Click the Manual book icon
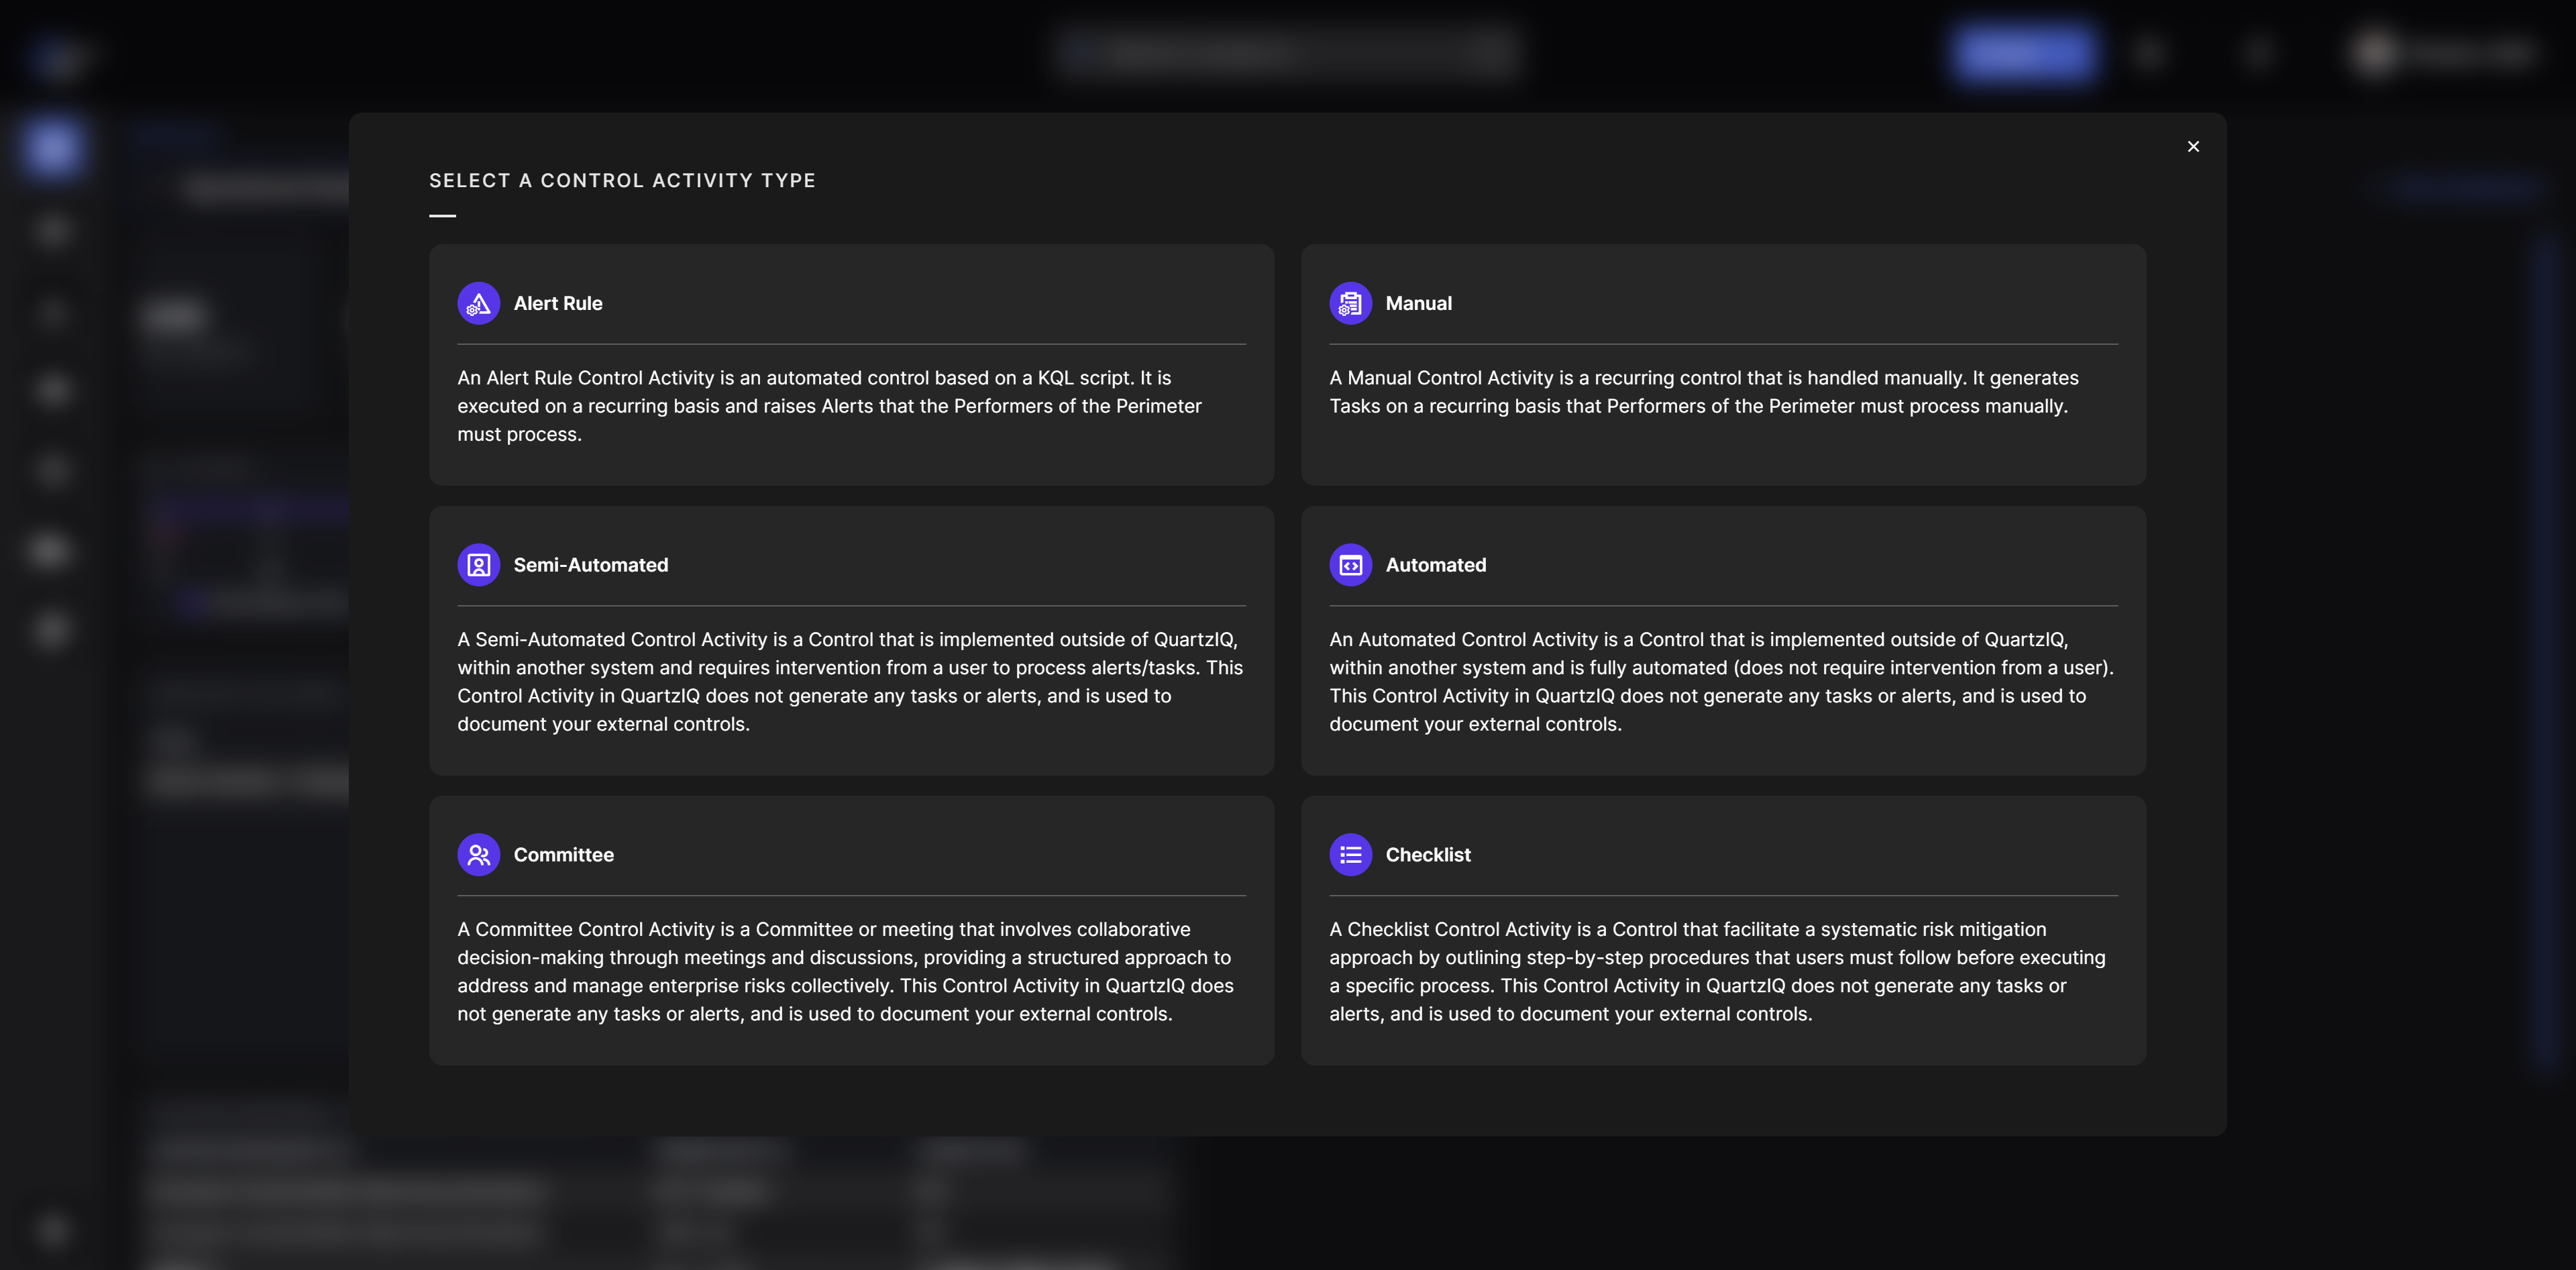 pyautogui.click(x=1350, y=303)
